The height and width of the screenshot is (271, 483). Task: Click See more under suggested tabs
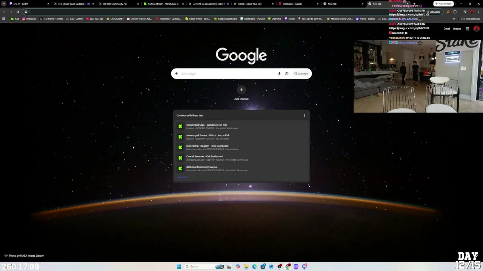(182, 177)
